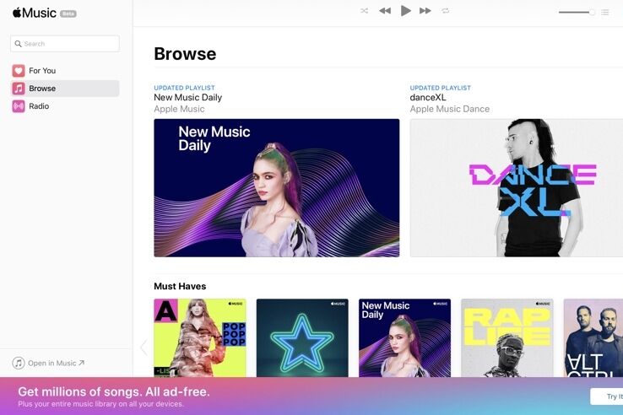Open the New Music Daily featured banner
The image size is (623, 415).
click(277, 188)
